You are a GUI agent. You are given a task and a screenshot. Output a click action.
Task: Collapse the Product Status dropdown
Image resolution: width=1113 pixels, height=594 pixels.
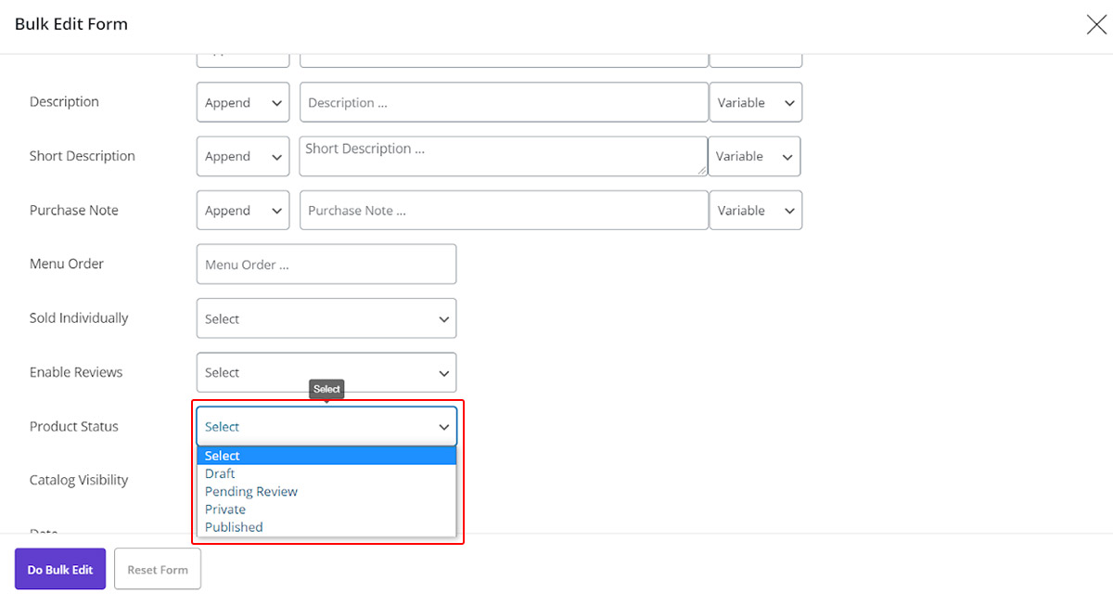coord(326,427)
